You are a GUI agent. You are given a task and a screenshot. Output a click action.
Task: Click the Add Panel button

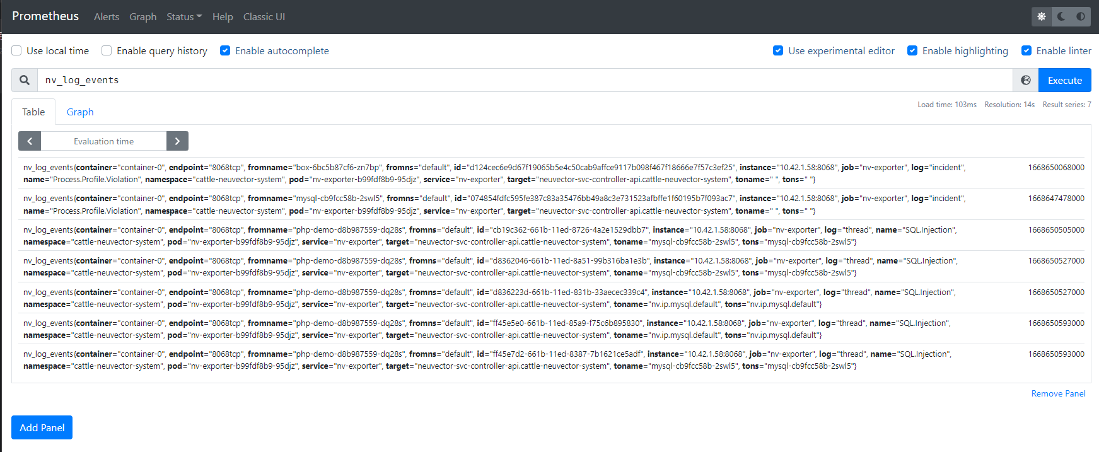pos(42,427)
